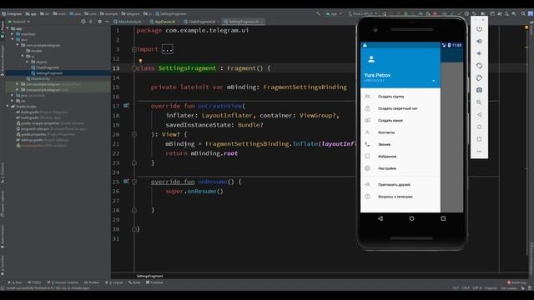Open Event Log in the status bar
Image resolution: width=534 pixels, height=300 pixels.
point(516,282)
